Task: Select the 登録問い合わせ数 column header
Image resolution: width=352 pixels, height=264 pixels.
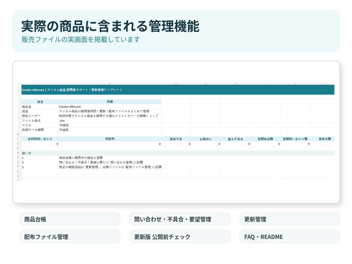Action: point(295,139)
